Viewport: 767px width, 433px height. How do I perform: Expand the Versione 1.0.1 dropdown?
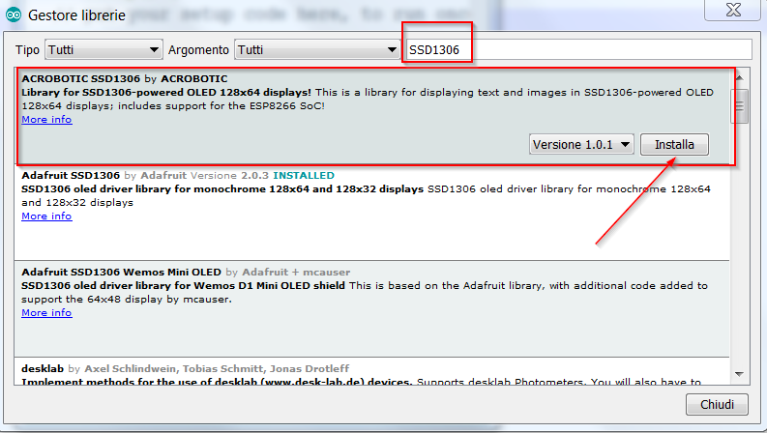click(582, 145)
